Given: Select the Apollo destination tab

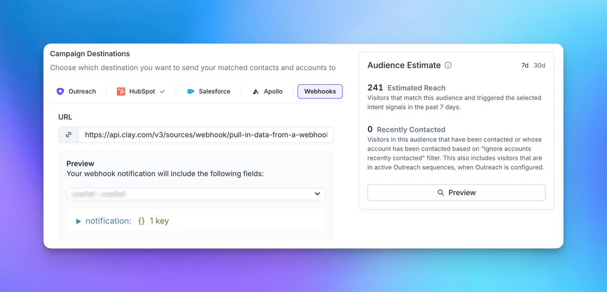Looking at the screenshot, I should click(x=267, y=91).
